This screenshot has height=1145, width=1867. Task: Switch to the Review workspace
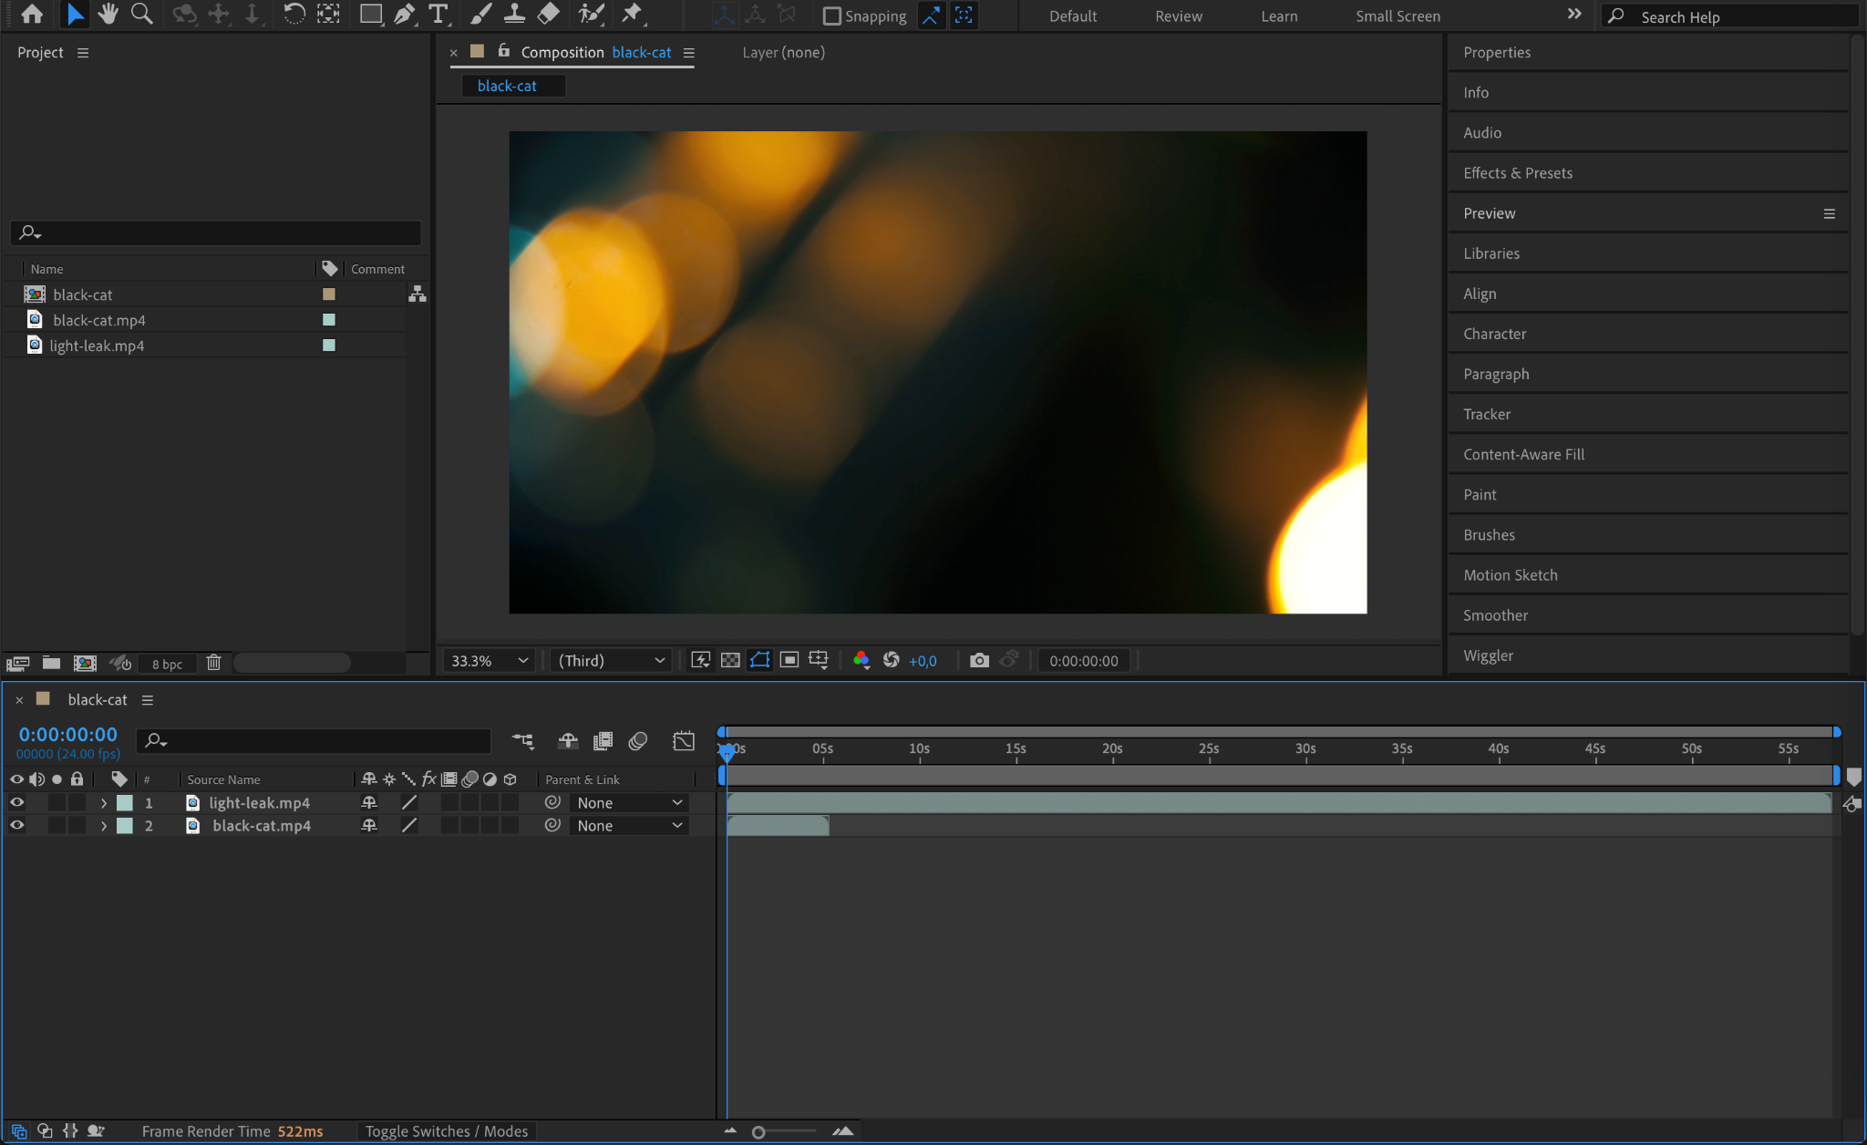coord(1178,16)
